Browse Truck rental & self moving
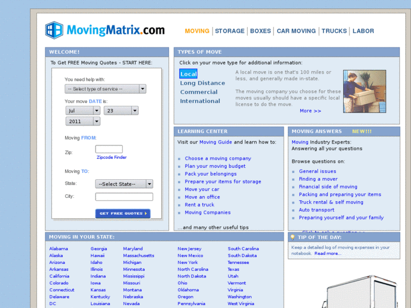Viewport: 411px width, 308px height. 331,202
